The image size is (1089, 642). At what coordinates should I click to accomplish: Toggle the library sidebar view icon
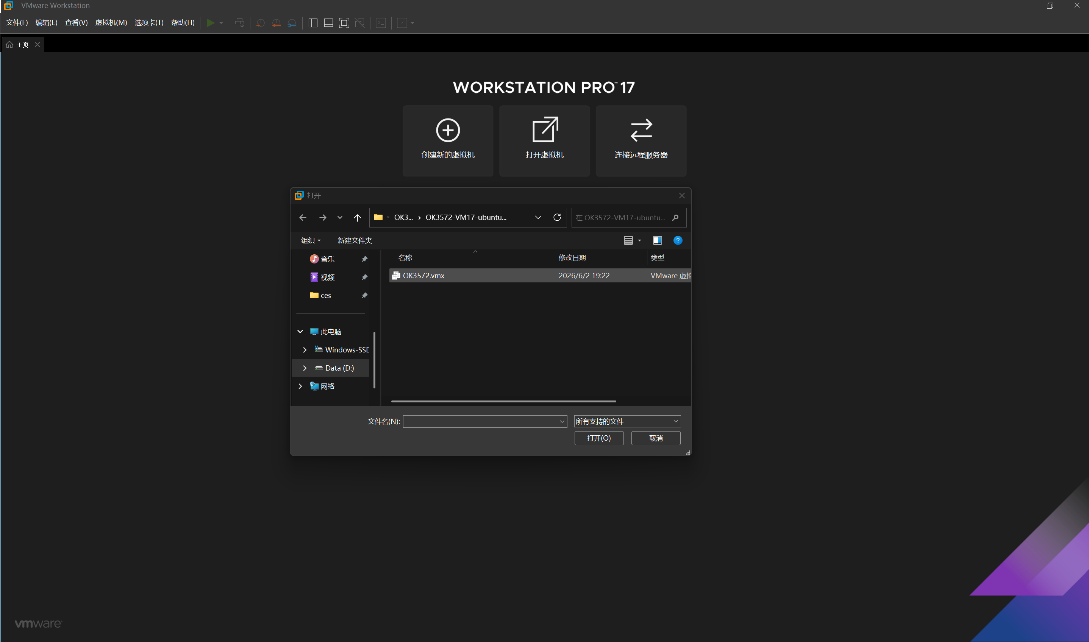click(x=313, y=23)
